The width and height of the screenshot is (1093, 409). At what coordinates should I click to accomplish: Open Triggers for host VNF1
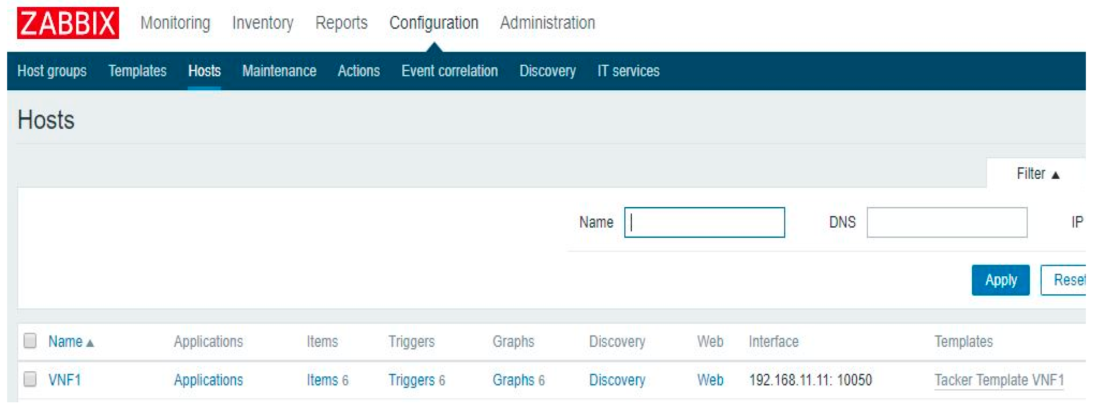411,380
